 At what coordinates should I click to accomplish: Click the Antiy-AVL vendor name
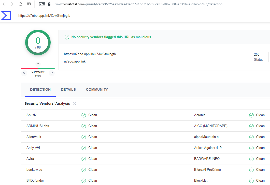click(34, 148)
